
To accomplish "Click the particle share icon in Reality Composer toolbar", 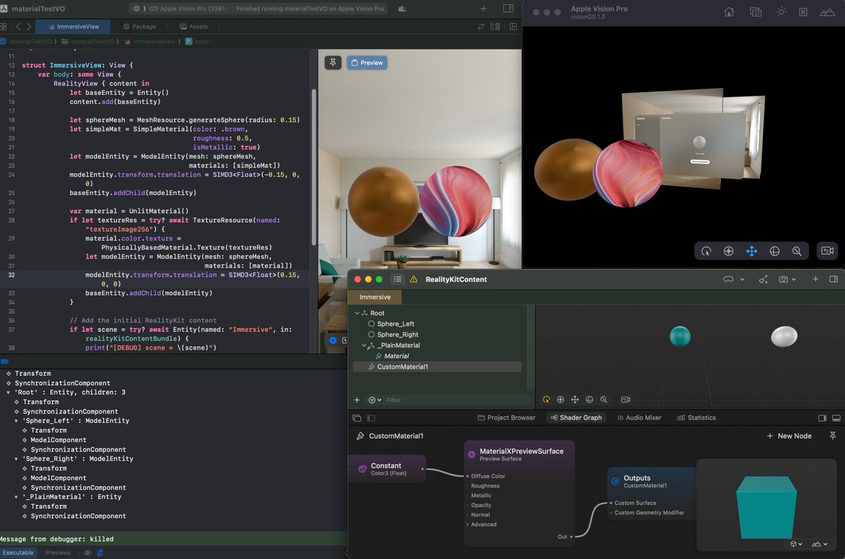I will tap(763, 279).
